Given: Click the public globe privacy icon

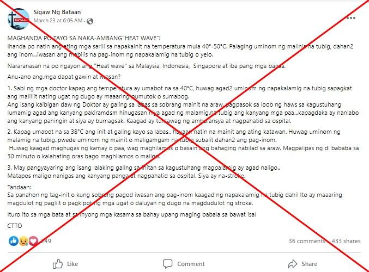Looking at the screenshot, I should [x=90, y=21].
